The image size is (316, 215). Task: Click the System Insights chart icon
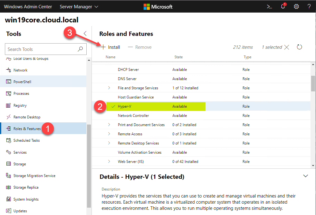tap(9, 199)
